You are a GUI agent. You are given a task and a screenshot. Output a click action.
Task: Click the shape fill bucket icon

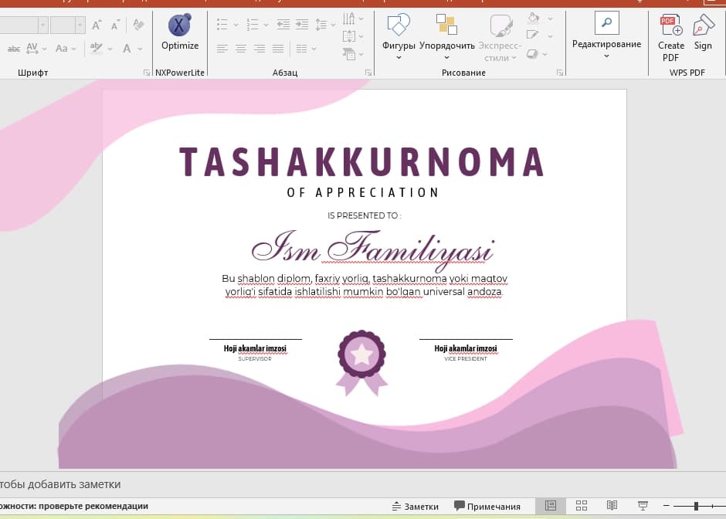(x=533, y=19)
